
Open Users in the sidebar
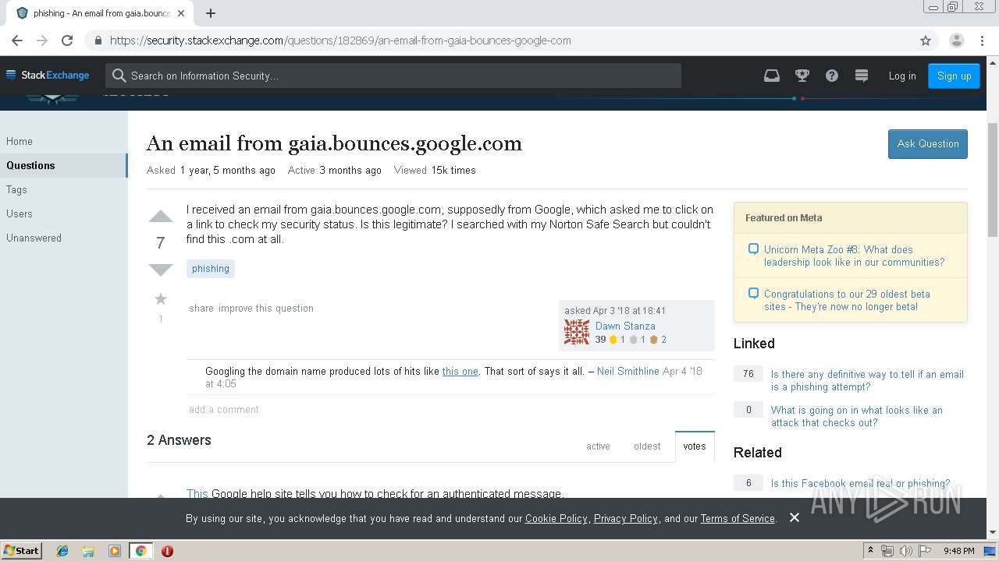(x=20, y=213)
